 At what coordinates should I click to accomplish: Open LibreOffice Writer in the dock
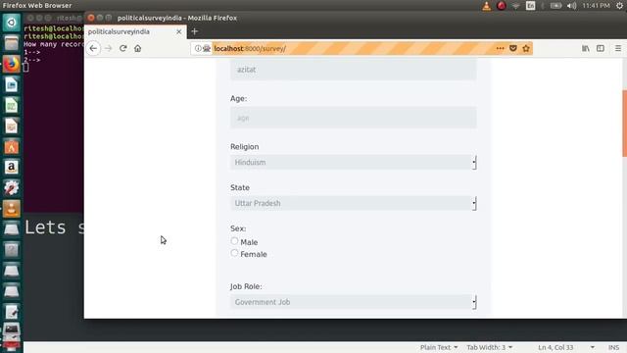coord(11,85)
